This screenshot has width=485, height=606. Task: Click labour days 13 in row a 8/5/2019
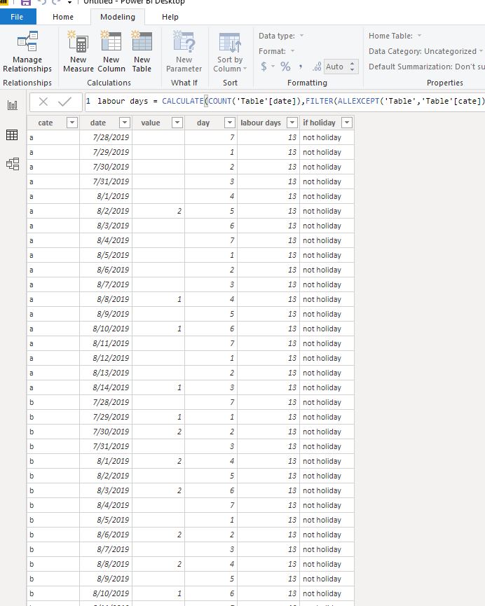tap(268, 255)
